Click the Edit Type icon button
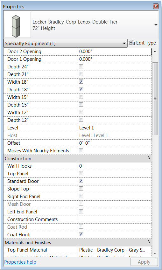162x270 pixels. point(143,43)
